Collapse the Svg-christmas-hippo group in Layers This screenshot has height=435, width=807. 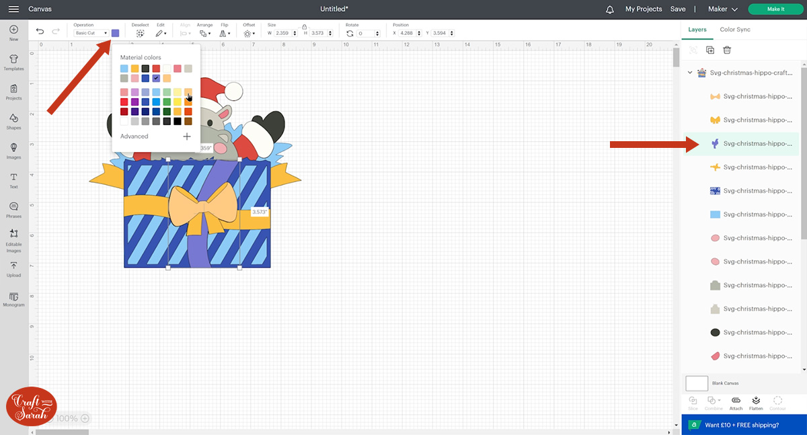click(690, 73)
